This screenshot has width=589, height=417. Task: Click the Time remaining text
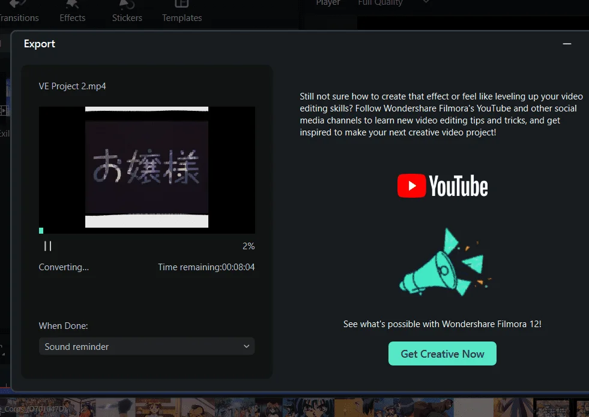click(206, 267)
